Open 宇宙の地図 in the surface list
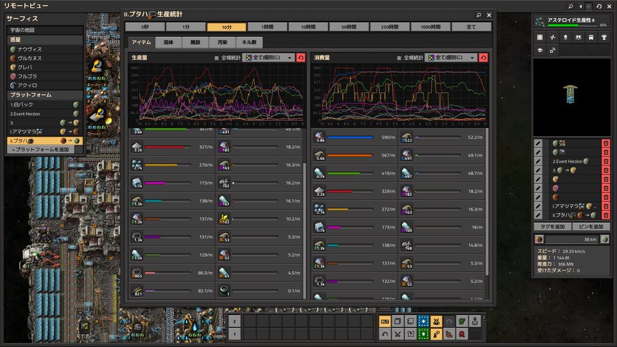 [x=45, y=30]
